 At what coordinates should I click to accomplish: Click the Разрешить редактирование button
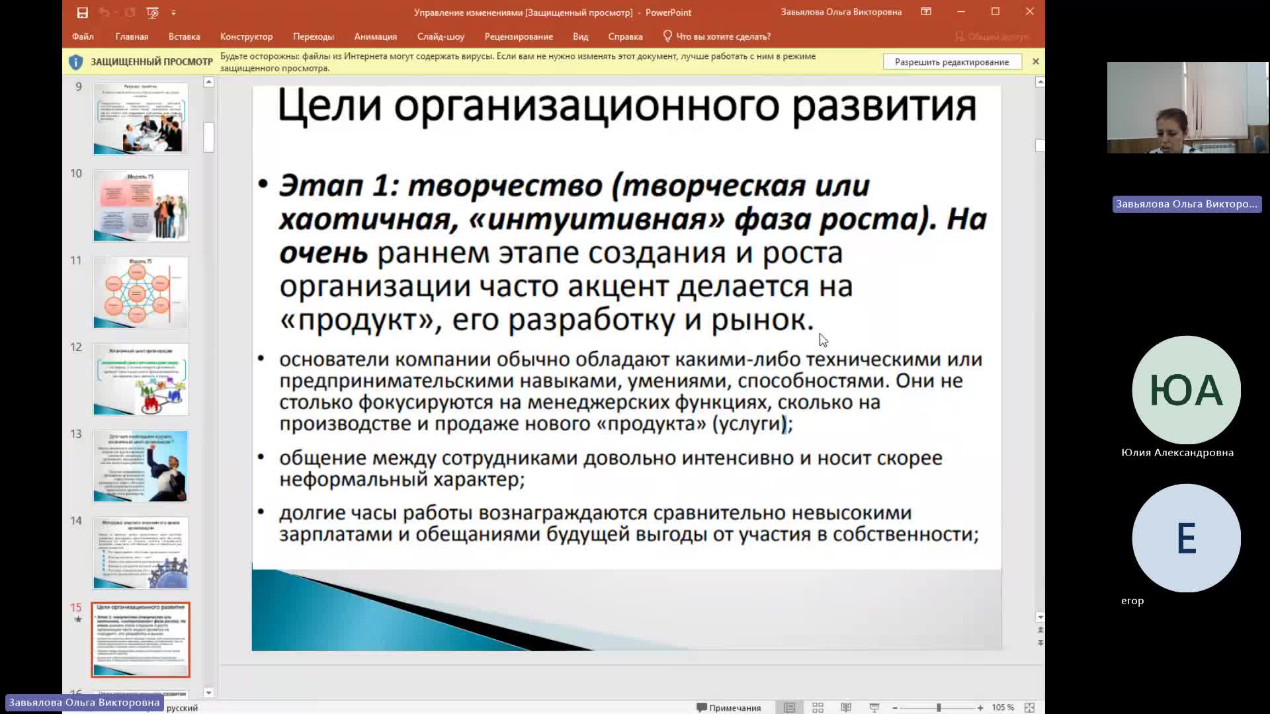[952, 61]
